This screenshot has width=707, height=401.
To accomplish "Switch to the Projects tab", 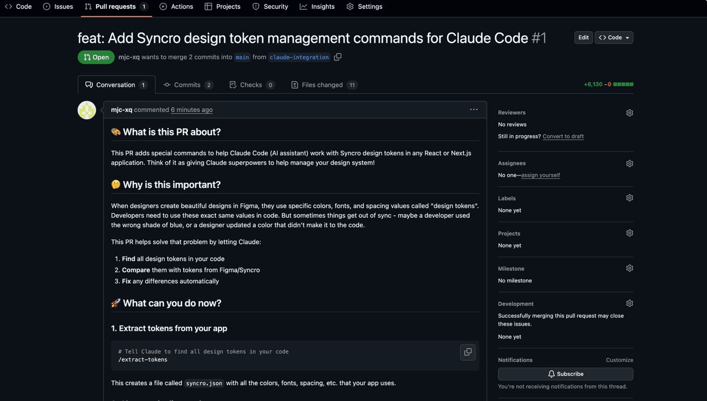I will tap(222, 6).
